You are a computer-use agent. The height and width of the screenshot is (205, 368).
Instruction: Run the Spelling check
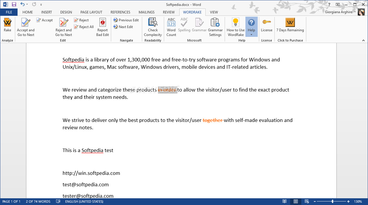pos(184,25)
